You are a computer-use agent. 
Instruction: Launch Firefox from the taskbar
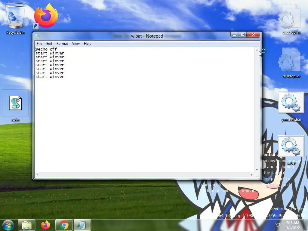pyautogui.click(x=45, y=225)
